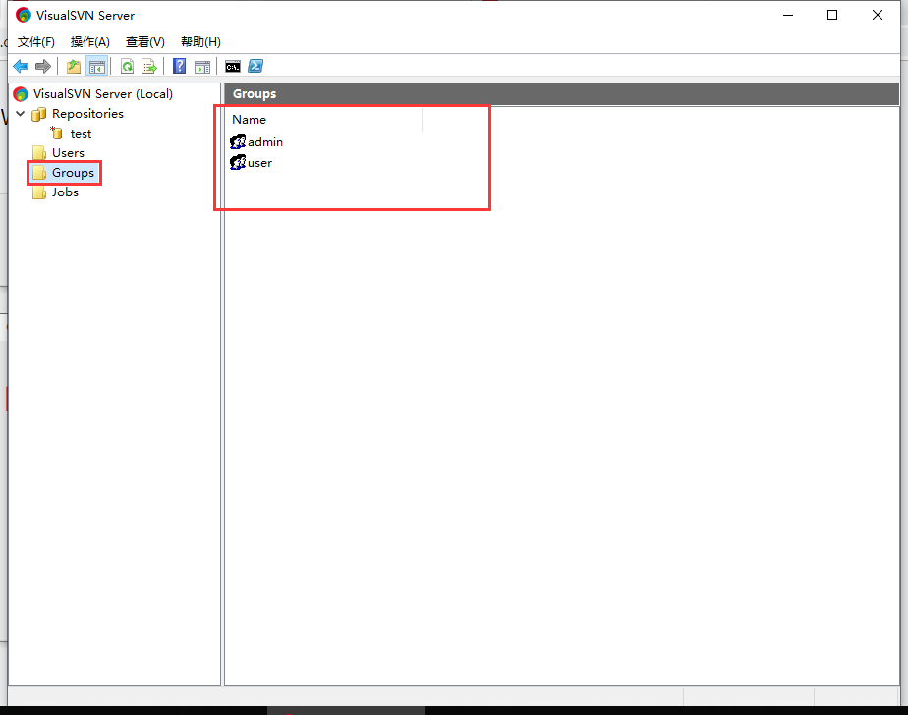Click the VisualSVN logo in the title bar
Viewport: 908px width, 715px height.
[x=24, y=15]
